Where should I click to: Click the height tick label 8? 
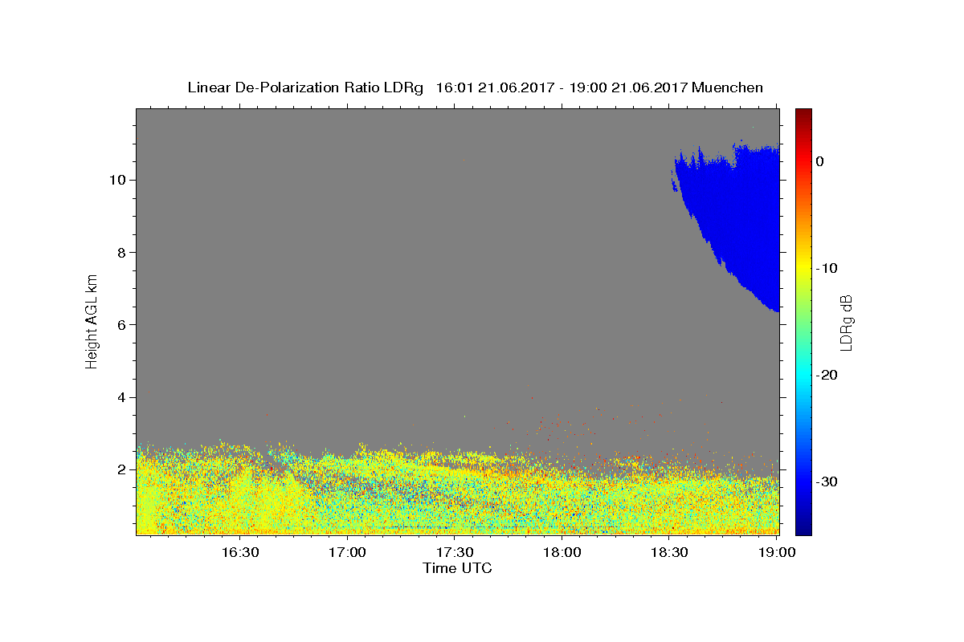pos(123,252)
